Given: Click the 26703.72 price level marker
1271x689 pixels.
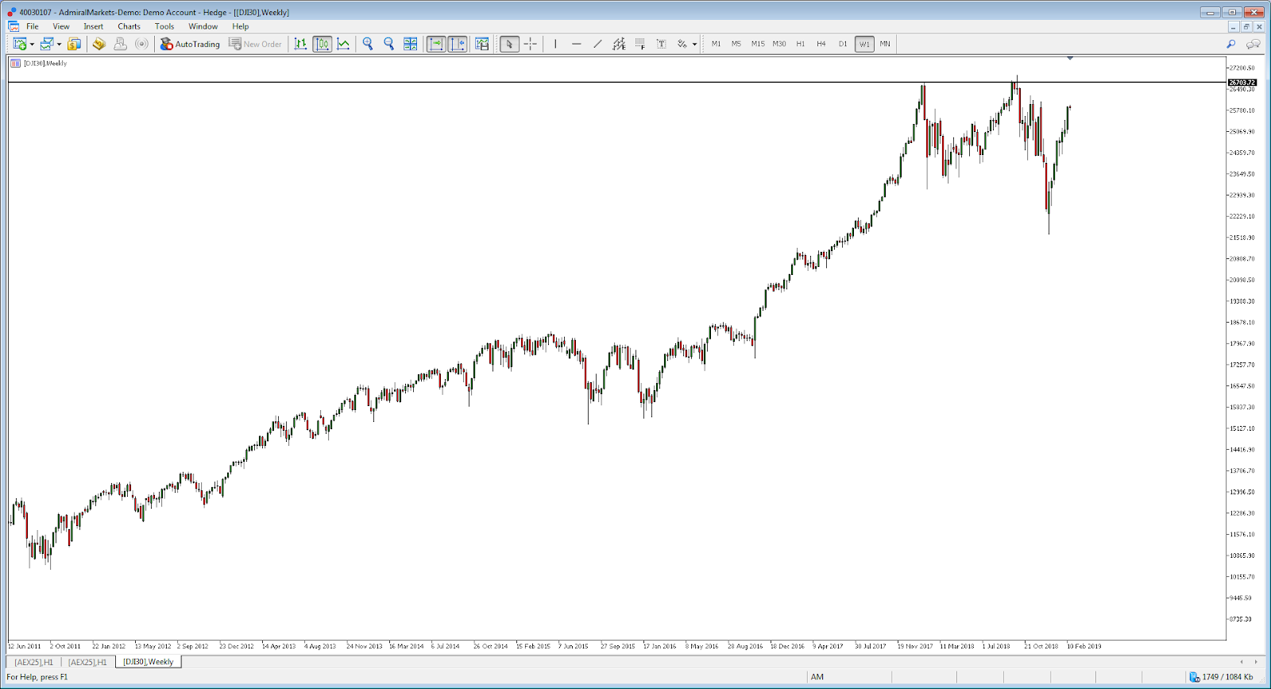Looking at the screenshot, I should point(1242,83).
